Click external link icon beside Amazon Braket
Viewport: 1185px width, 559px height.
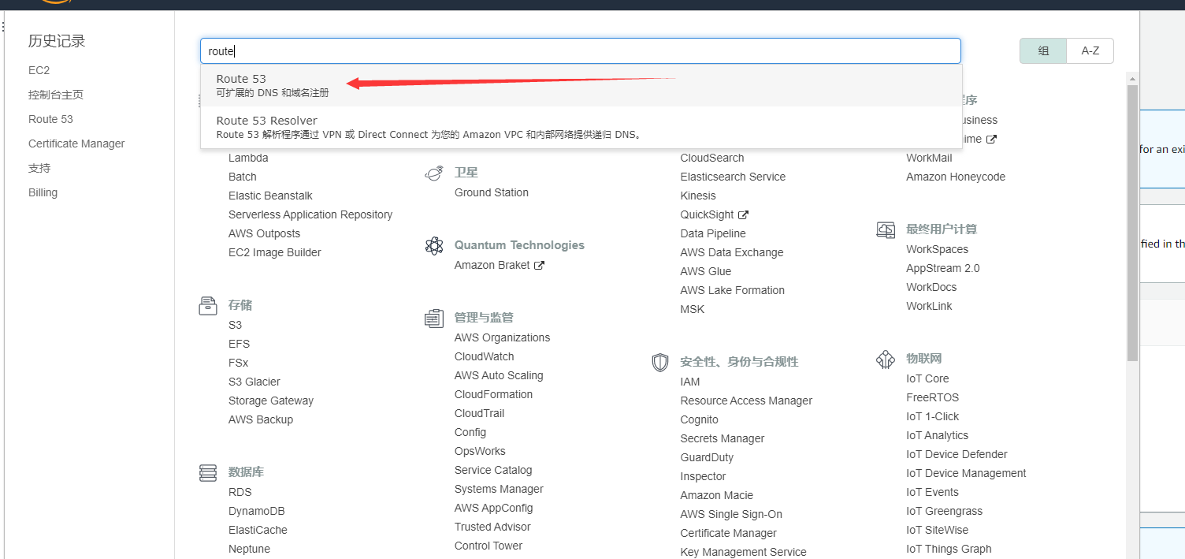coord(540,266)
